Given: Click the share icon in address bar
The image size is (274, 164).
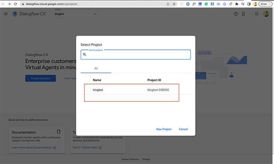Looking at the screenshot, I should pos(167,4).
